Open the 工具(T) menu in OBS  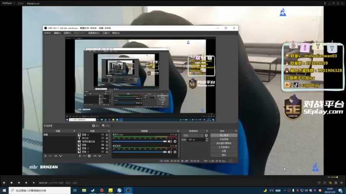pos(106,33)
